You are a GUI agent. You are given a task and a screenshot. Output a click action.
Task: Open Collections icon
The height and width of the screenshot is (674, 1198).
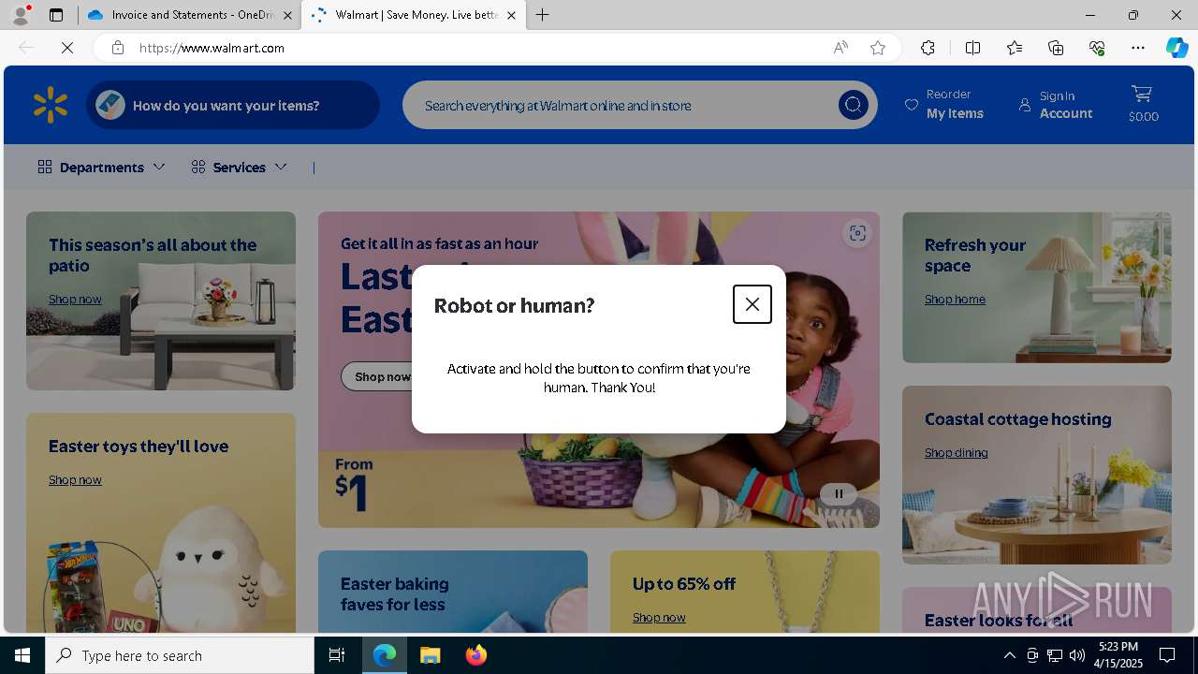[1056, 48]
